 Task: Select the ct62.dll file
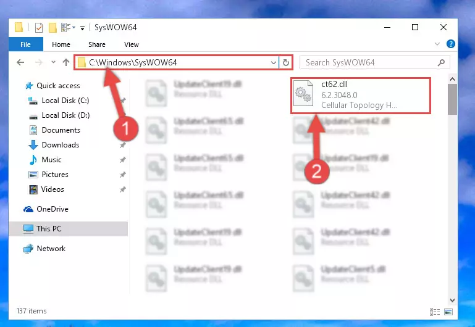point(361,96)
